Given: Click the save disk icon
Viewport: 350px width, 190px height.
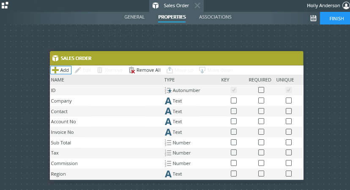Looking at the screenshot, I should 313,18.
